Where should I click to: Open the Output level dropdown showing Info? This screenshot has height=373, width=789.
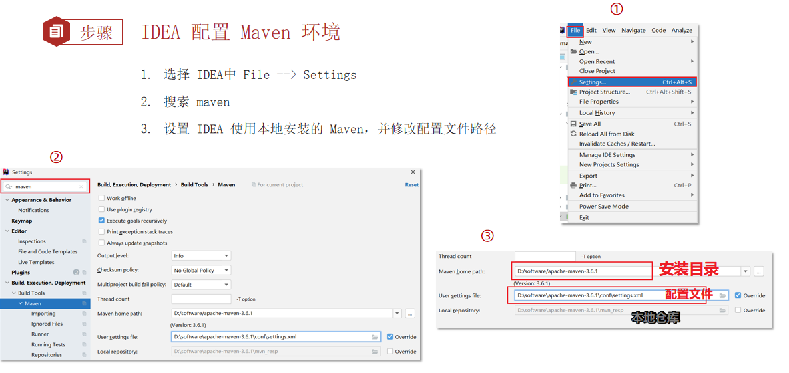tap(201, 256)
